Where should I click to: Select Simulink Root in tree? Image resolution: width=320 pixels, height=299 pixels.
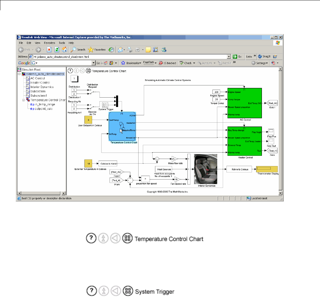(31, 70)
